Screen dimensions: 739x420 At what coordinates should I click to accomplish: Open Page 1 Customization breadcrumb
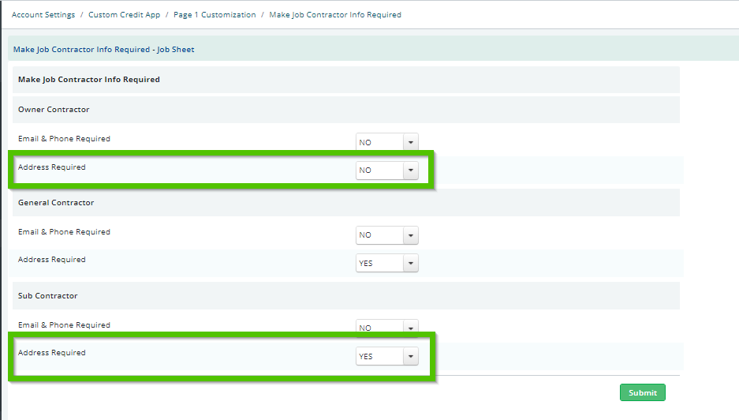point(215,15)
